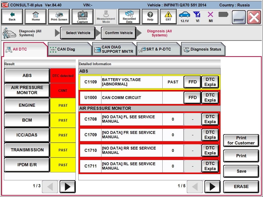Click ERASE to clear DTCs
This screenshot has height=197, width=263.
[241, 187]
